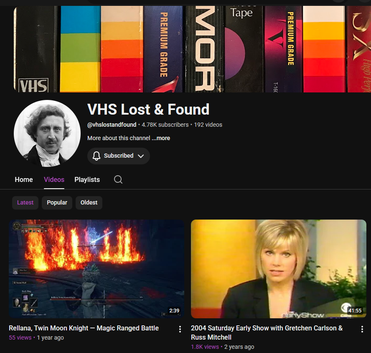Click the VHS Lost & Found profile picture
371x353 pixels.
click(x=47, y=133)
